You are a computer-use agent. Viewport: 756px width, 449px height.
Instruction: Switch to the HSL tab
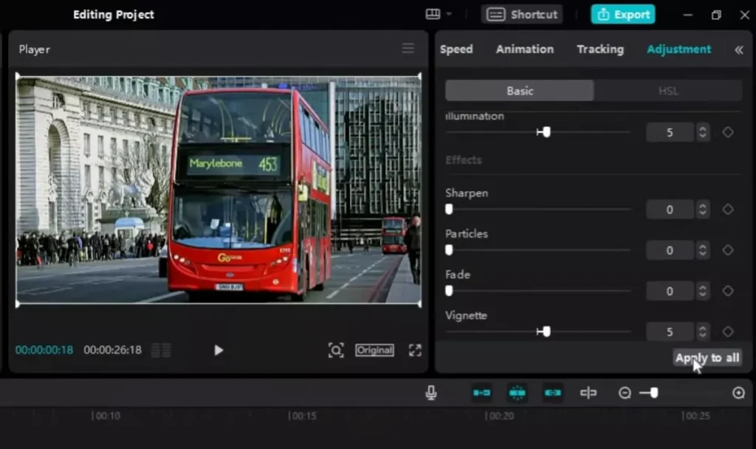point(668,90)
